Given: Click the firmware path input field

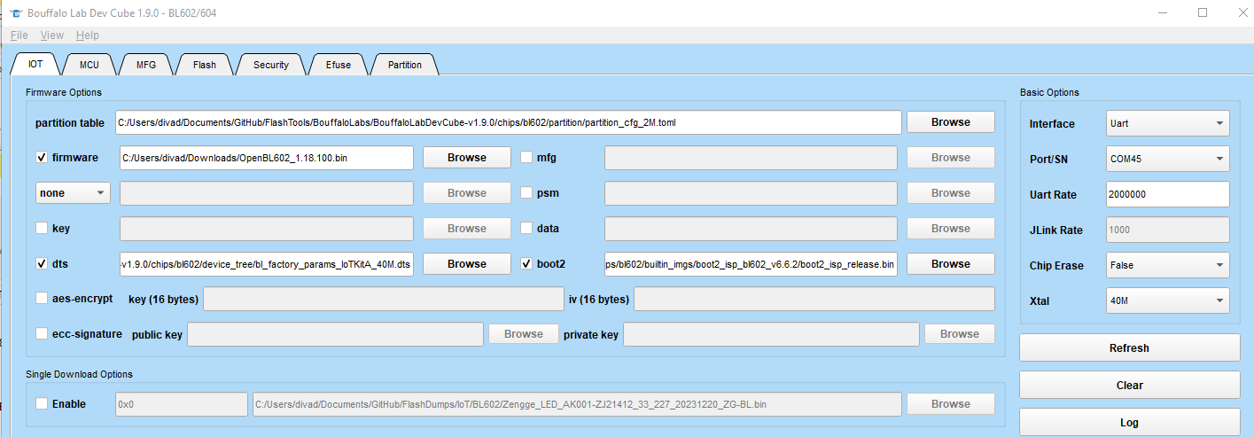Looking at the screenshot, I should tap(267, 158).
